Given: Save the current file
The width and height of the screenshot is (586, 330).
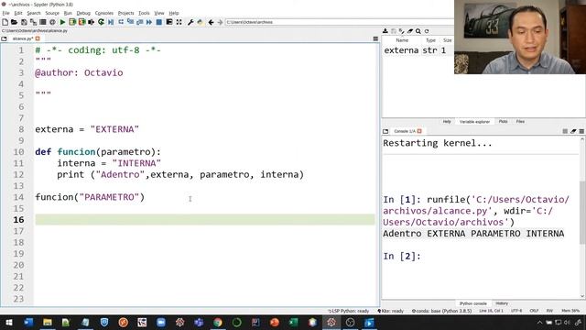Looking at the screenshot, I should point(24,22).
